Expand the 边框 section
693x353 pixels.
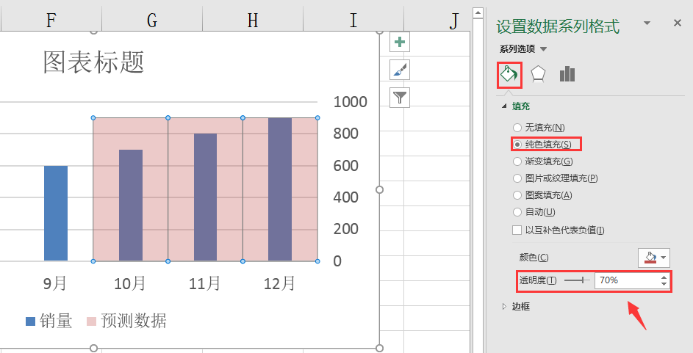504,306
